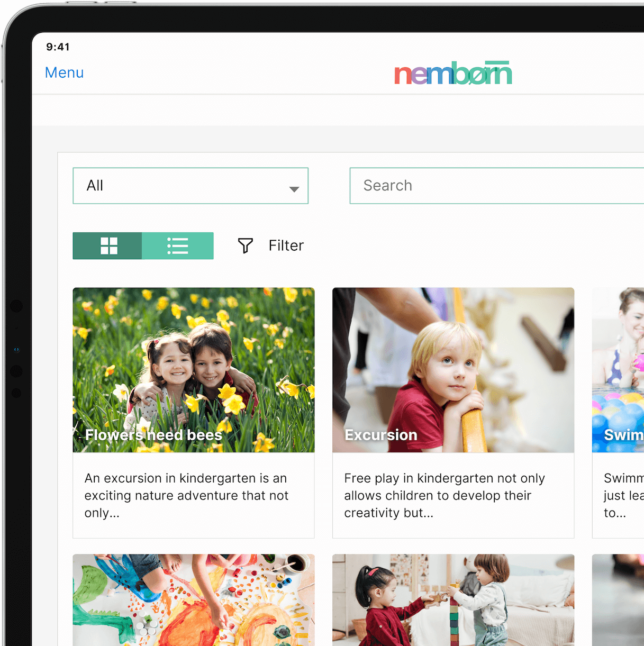Open the All category dropdown
Screen dimensions: 644x646
tap(191, 186)
